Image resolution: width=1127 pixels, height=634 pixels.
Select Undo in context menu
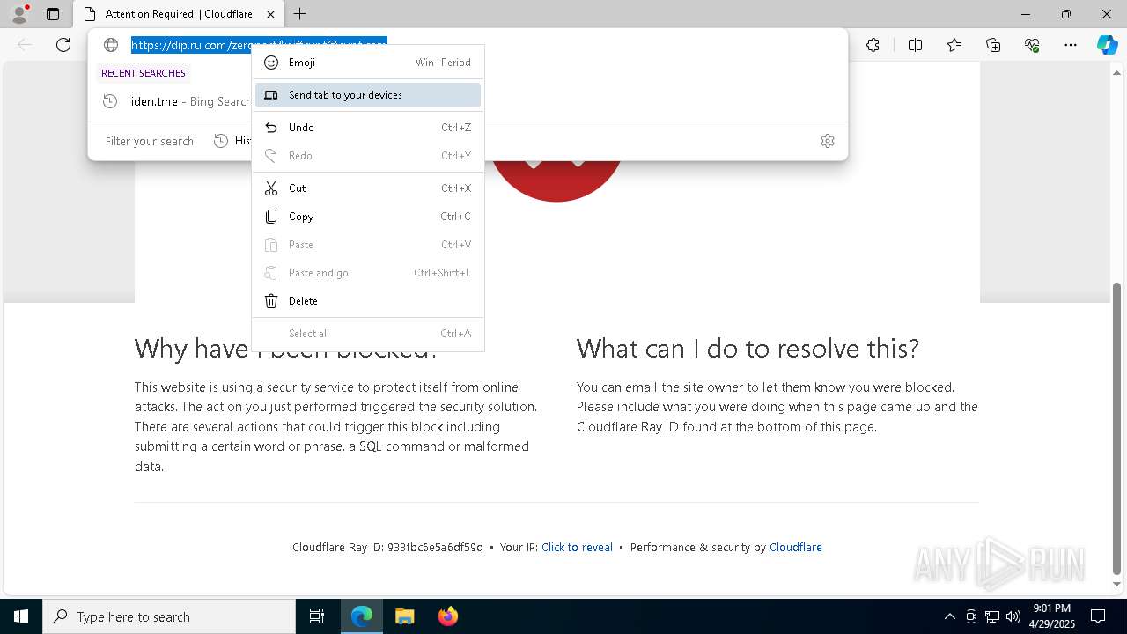(368, 128)
